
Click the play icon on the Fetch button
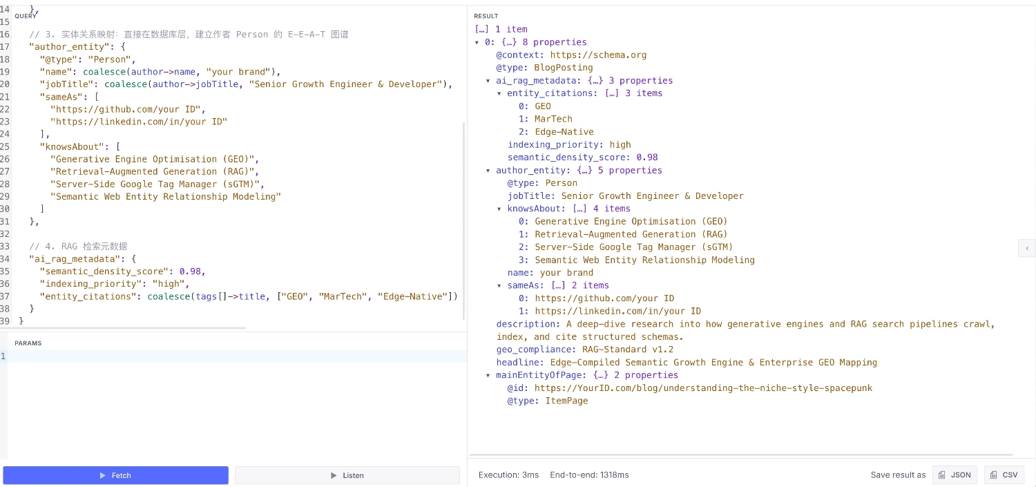[103, 475]
